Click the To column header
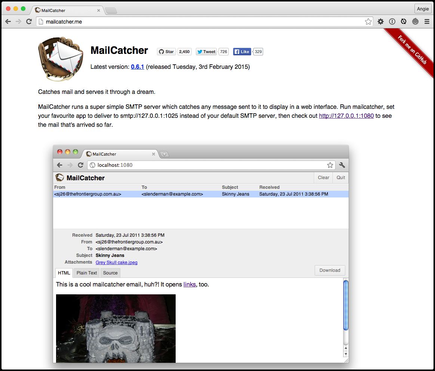Screen dimensions: 435x371 pos(144,187)
